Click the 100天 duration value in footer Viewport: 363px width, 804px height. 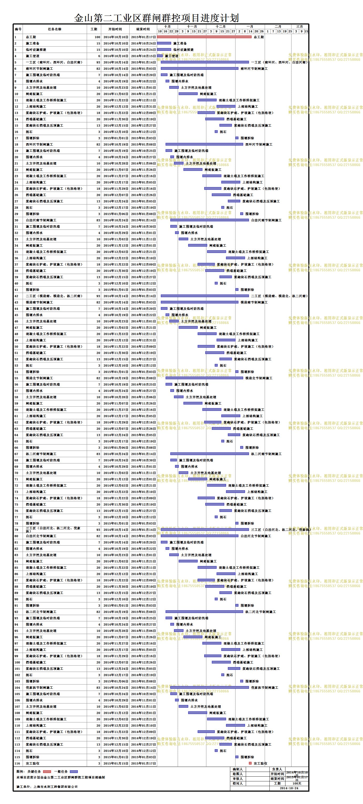tap(297, 783)
